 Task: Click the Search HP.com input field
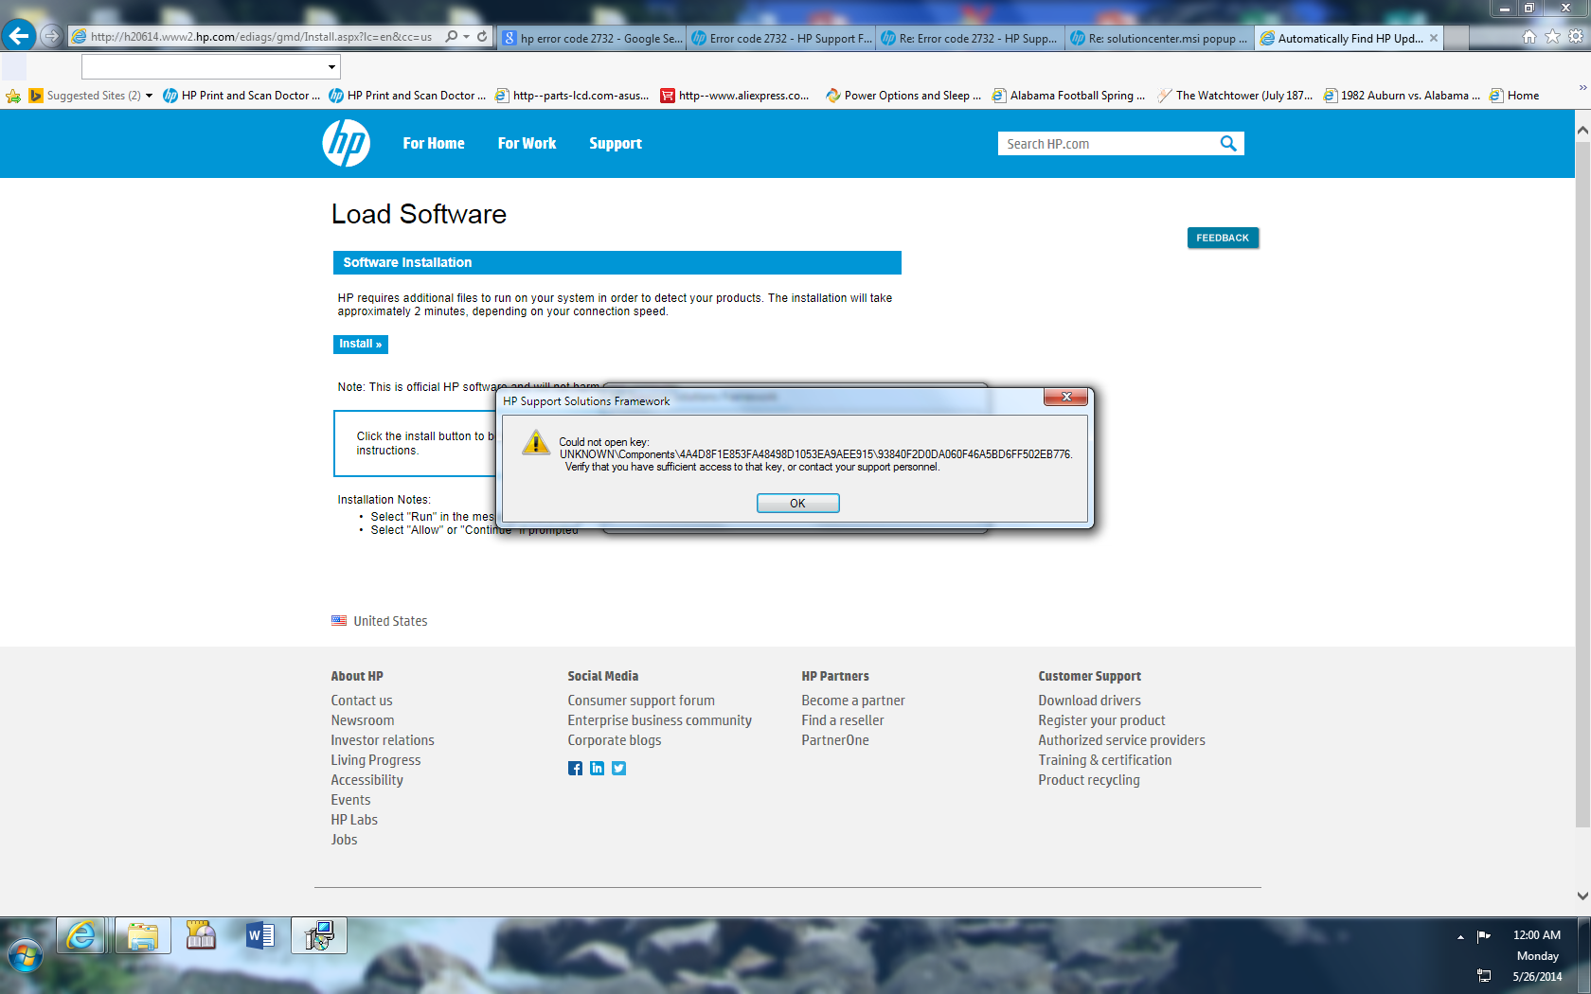pos(1108,144)
